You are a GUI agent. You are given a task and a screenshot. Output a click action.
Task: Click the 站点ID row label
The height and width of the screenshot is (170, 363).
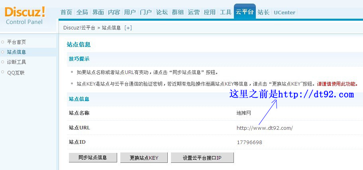point(77,142)
